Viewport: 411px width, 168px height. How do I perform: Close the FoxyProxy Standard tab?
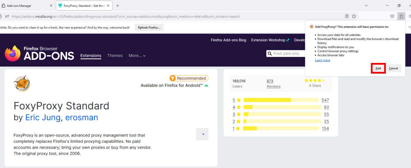108,6
